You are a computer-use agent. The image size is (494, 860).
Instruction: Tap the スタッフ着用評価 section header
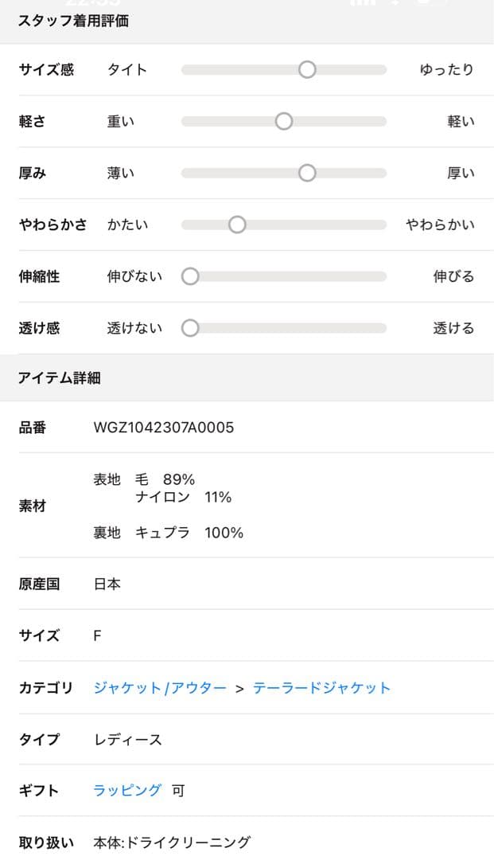point(73,21)
